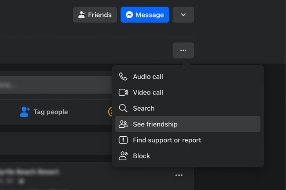The width and height of the screenshot is (286, 190).
Task: Select the Video call option text
Action: pos(148,92)
